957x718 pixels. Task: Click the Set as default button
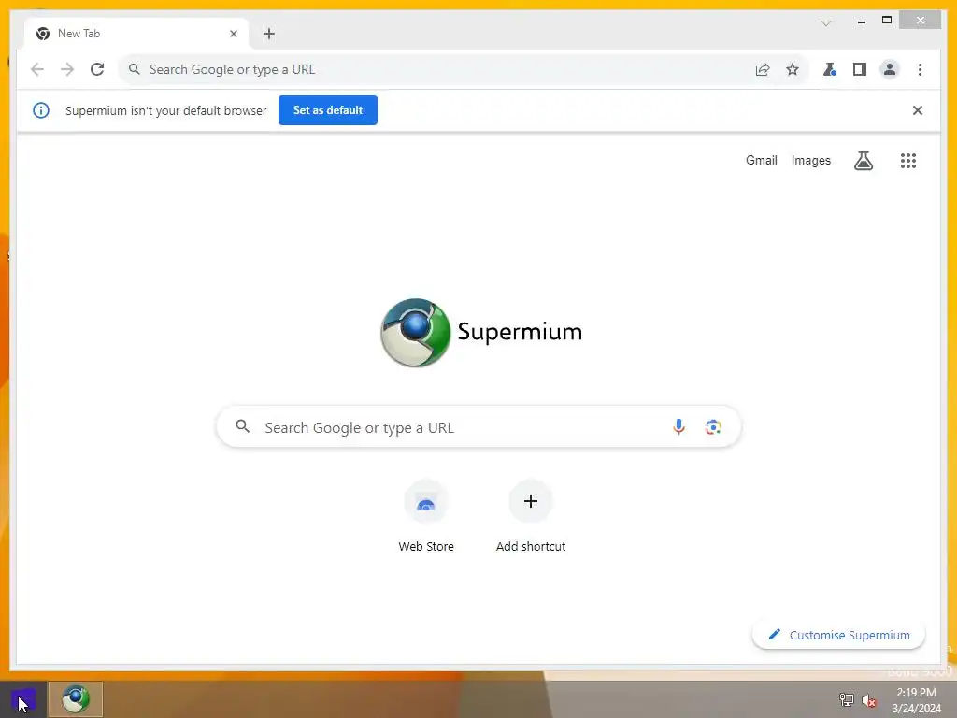[x=328, y=110]
